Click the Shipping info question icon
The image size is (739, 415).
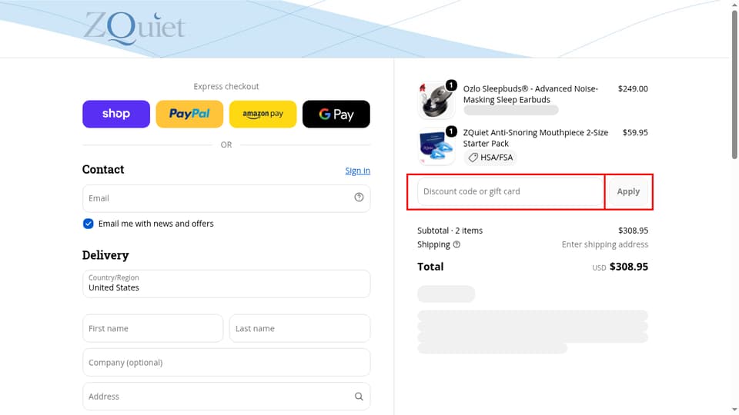pyautogui.click(x=456, y=244)
